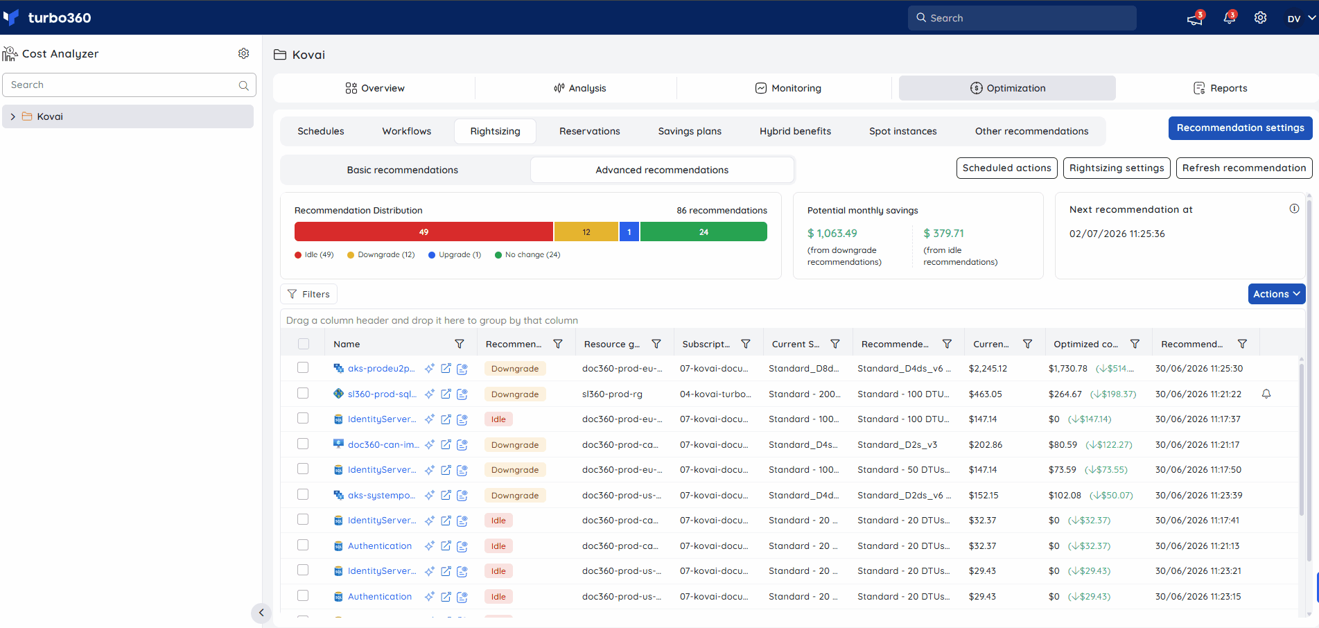The image size is (1319, 628).
Task: Click Recommended date column filter icon
Action: point(1243,344)
